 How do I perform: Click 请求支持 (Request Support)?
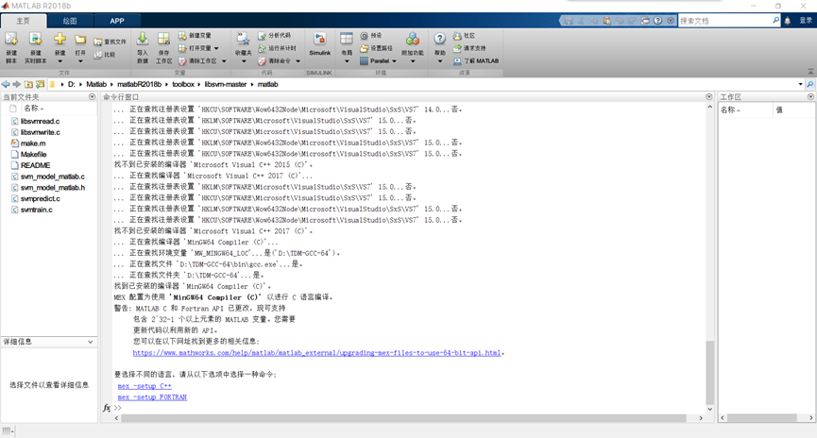point(468,48)
